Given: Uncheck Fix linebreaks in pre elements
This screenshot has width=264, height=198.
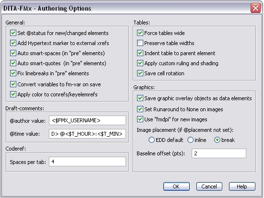Looking at the screenshot, I should click(13, 73).
